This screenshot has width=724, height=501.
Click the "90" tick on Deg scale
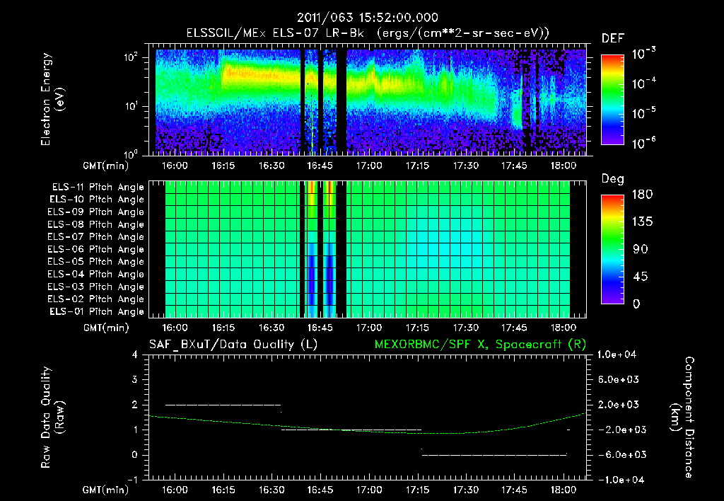click(641, 250)
